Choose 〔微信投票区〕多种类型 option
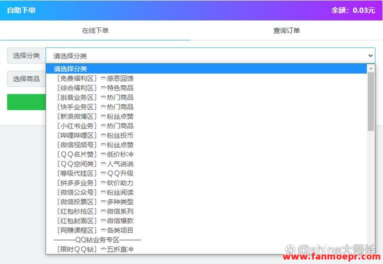The width and height of the screenshot is (383, 264). tap(206, 202)
